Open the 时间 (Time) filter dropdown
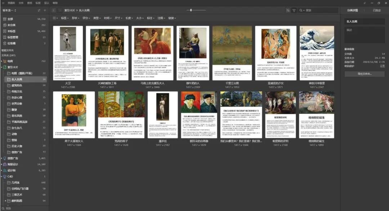 point(108,18)
